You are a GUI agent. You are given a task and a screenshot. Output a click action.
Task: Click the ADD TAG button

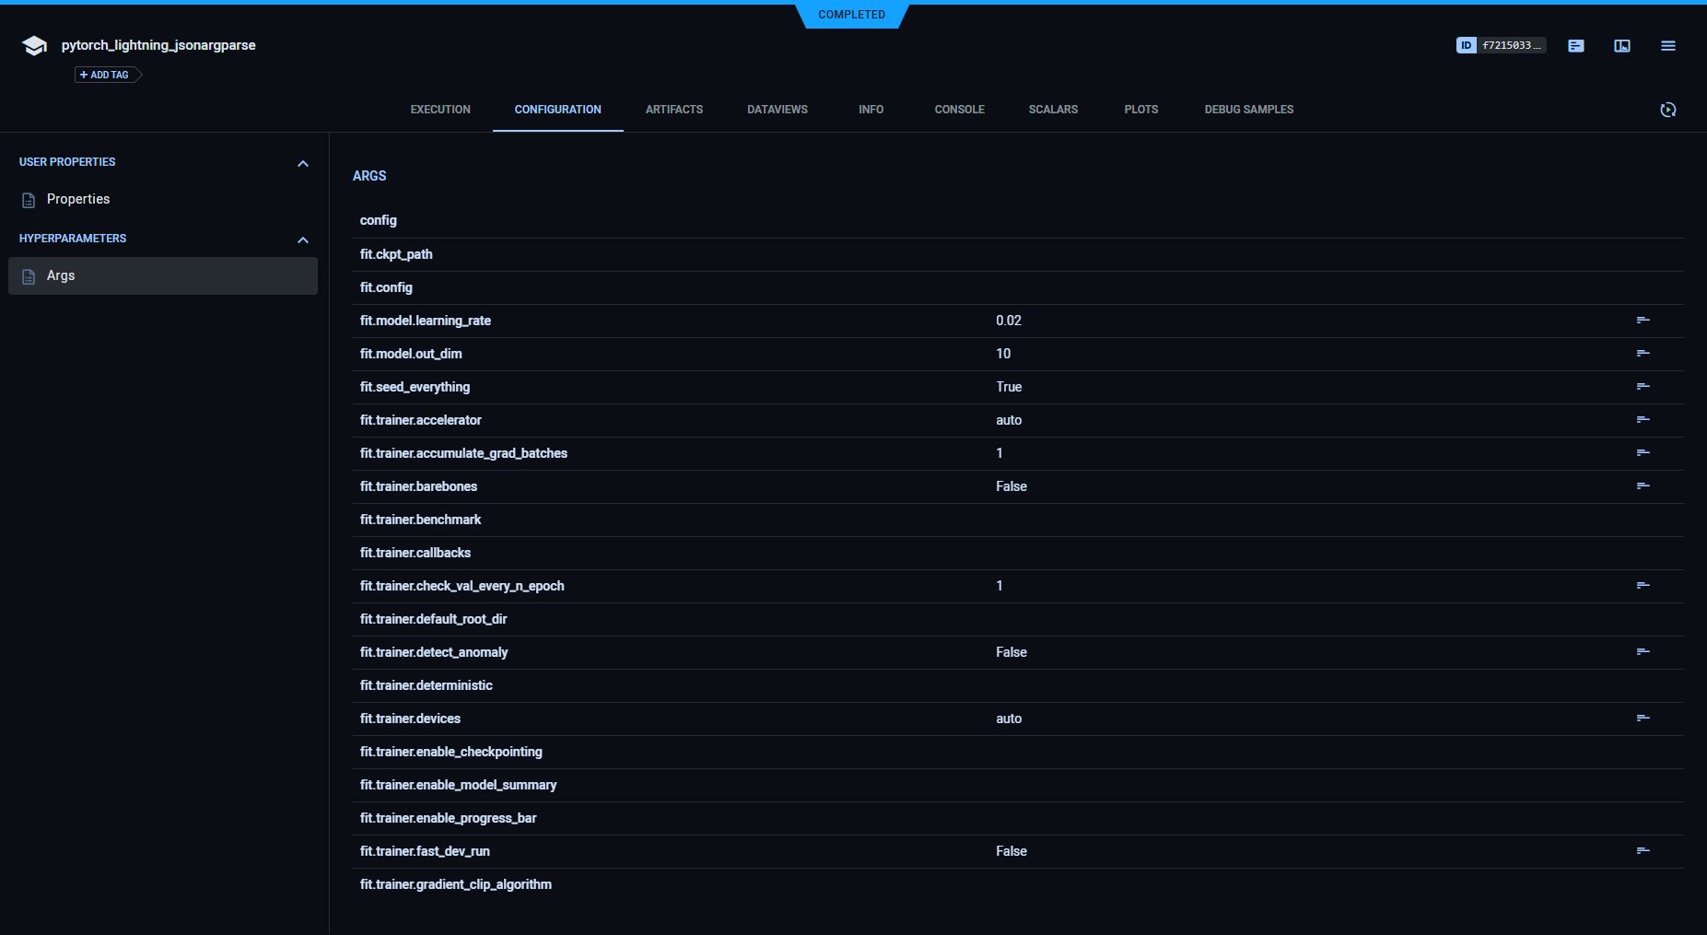[x=104, y=75]
